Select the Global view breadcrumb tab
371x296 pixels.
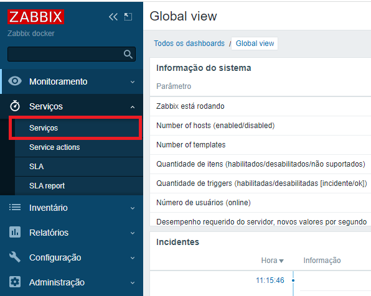click(255, 44)
